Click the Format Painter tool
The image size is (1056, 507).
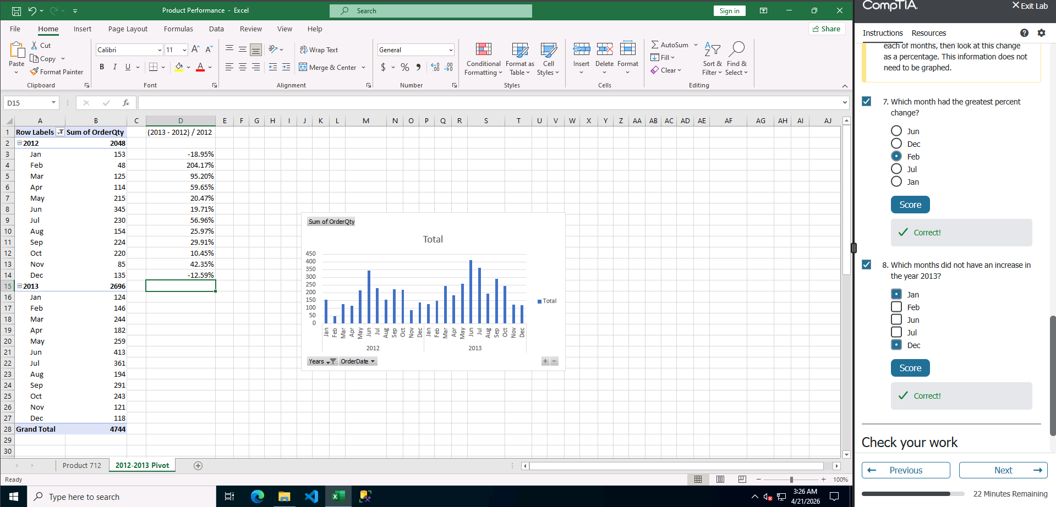tap(57, 72)
